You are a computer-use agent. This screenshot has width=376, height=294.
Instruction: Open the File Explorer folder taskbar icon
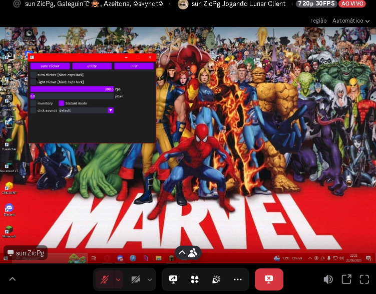159,258
